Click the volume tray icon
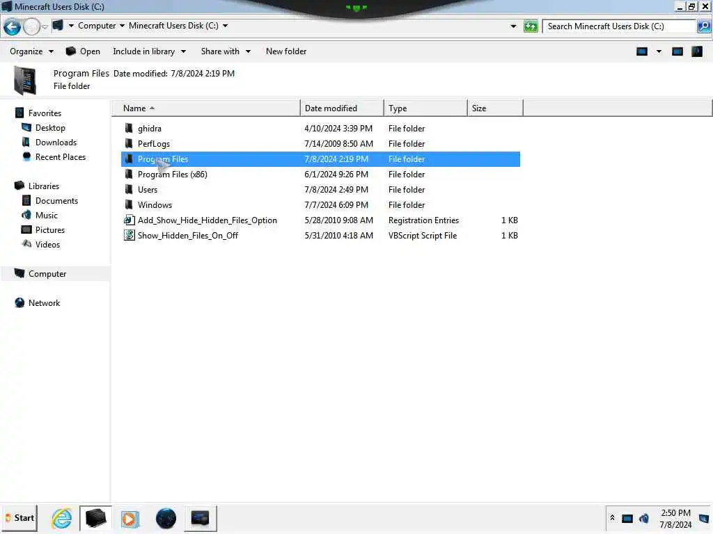This screenshot has width=713, height=534. click(x=644, y=519)
